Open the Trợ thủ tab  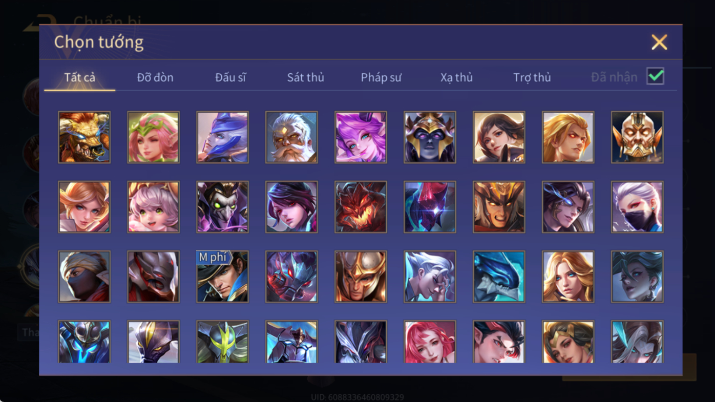(x=532, y=77)
